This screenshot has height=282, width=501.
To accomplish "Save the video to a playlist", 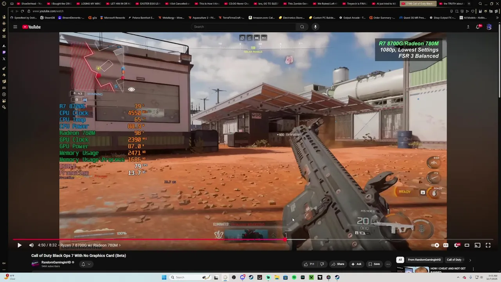I will coord(374,264).
